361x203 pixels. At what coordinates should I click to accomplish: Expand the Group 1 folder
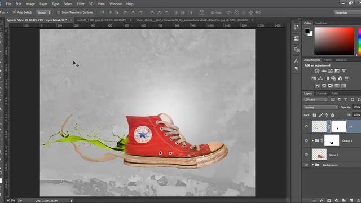tap(312, 140)
